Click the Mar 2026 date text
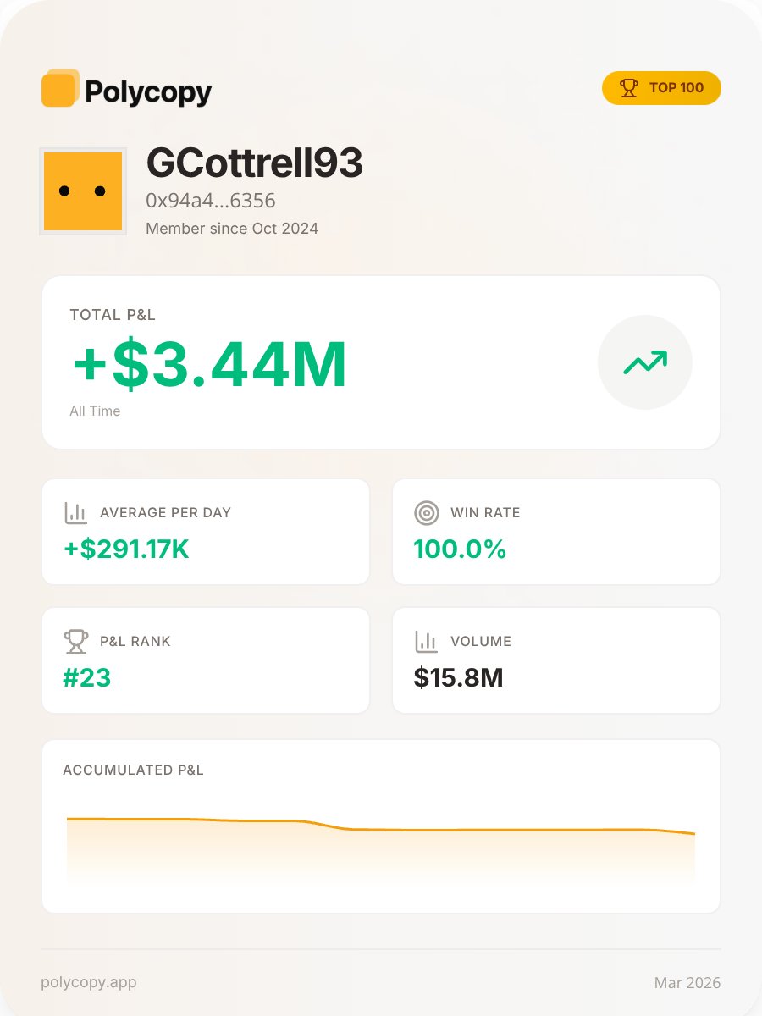Screen dimensions: 762x1016 tap(687, 983)
